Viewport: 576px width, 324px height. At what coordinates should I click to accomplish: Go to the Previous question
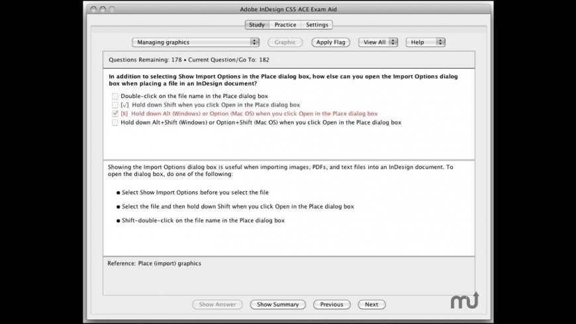point(332,305)
